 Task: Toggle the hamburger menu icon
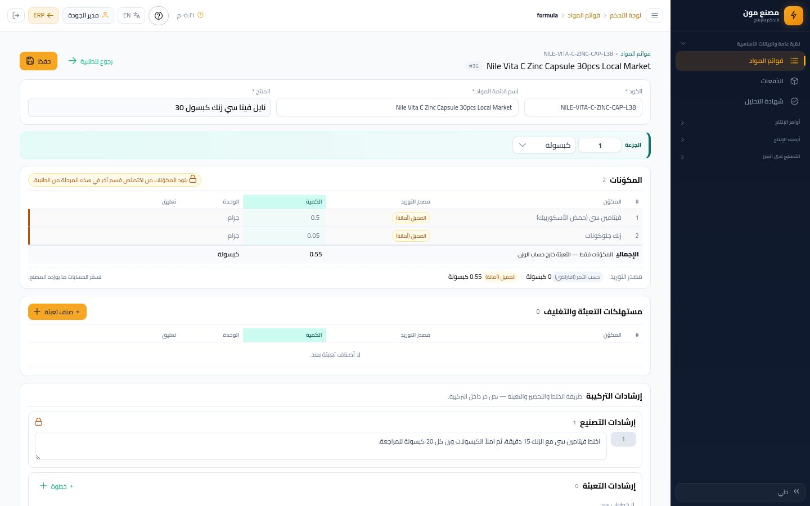coord(655,15)
